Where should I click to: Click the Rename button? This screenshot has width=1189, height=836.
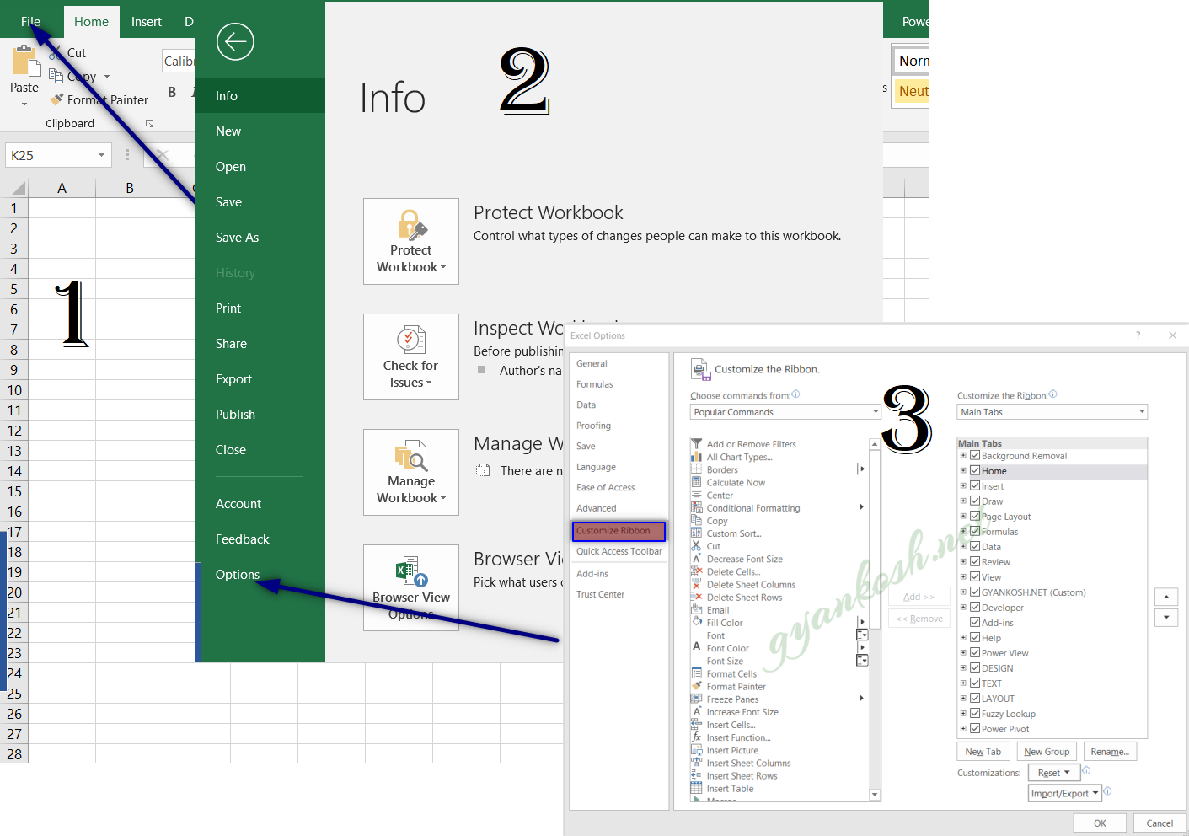pyautogui.click(x=1110, y=752)
